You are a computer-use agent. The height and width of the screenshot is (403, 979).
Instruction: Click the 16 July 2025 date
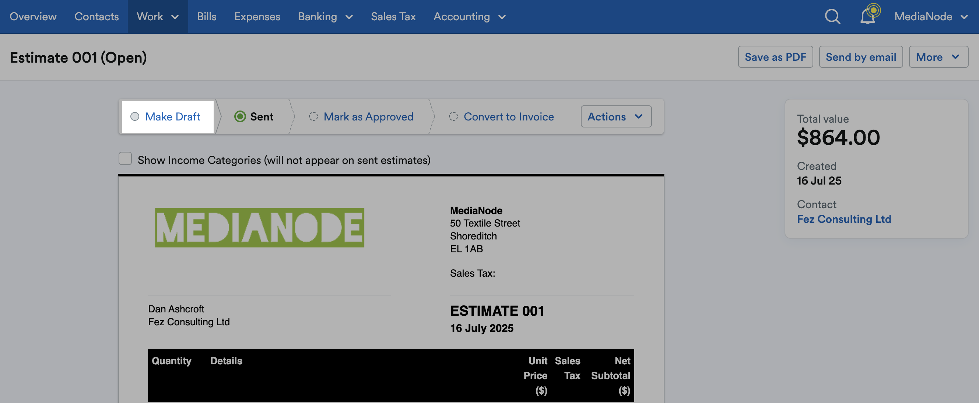click(481, 328)
